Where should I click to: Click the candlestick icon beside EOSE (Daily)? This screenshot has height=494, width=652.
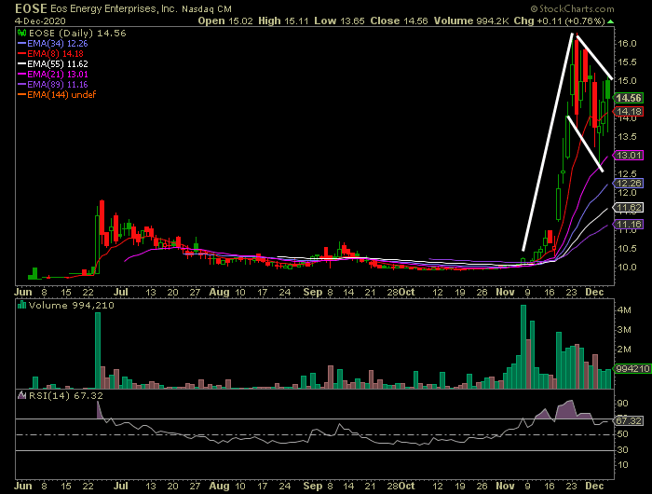(x=21, y=33)
